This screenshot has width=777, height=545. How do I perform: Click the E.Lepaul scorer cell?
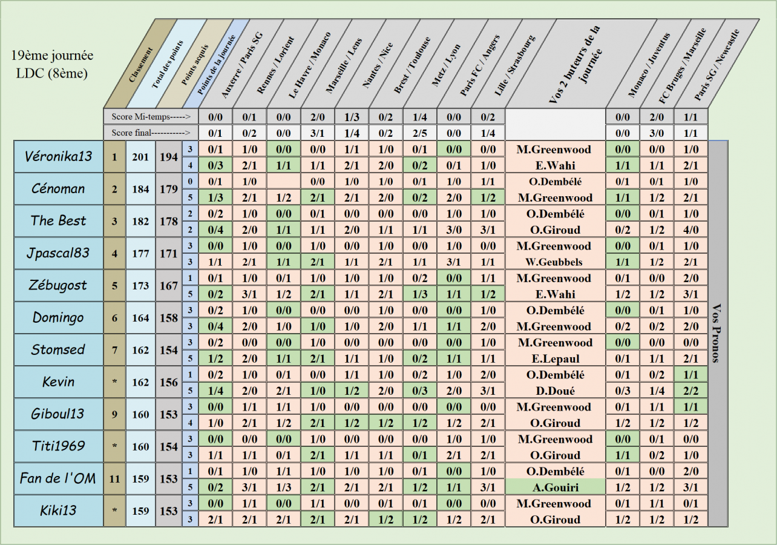pyautogui.click(x=555, y=358)
